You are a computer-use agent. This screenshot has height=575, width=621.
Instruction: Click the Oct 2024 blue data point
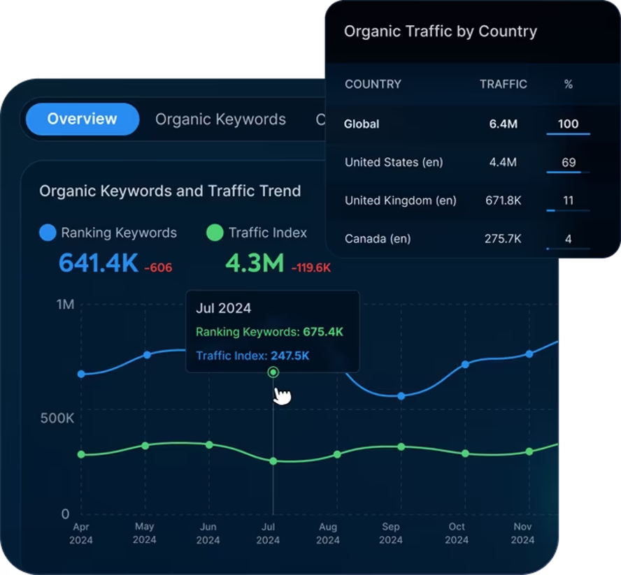pyautogui.click(x=465, y=364)
